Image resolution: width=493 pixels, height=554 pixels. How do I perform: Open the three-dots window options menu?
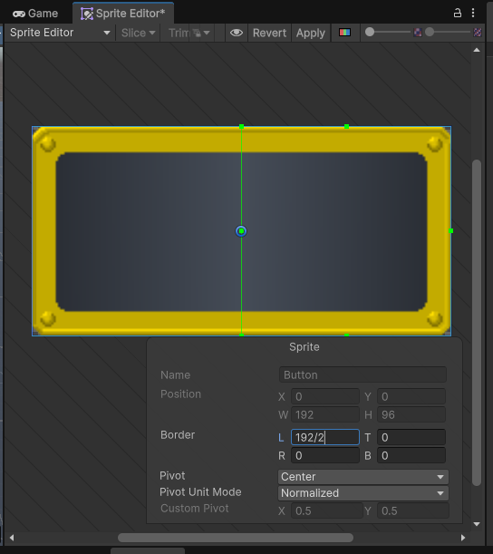click(473, 13)
